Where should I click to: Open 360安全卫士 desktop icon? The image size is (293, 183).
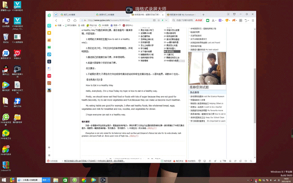pos(5,135)
